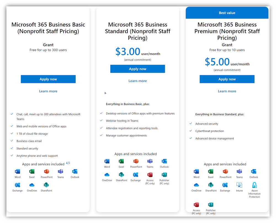Click the Excel icon in Business Premium plan
This screenshot has width=276, height=223.
[x=211, y=171]
